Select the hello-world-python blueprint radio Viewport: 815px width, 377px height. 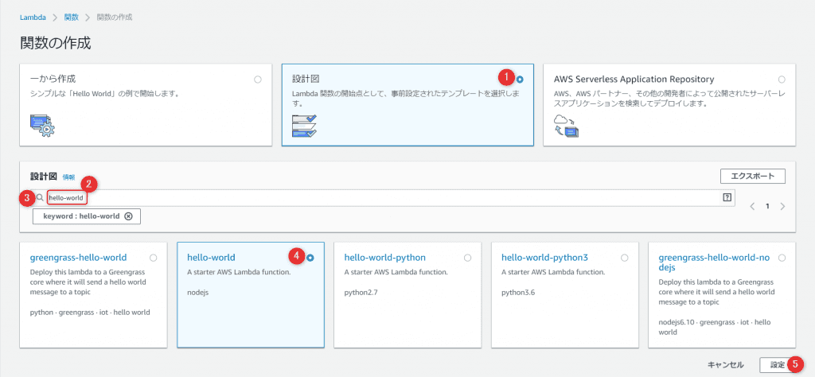(x=467, y=258)
